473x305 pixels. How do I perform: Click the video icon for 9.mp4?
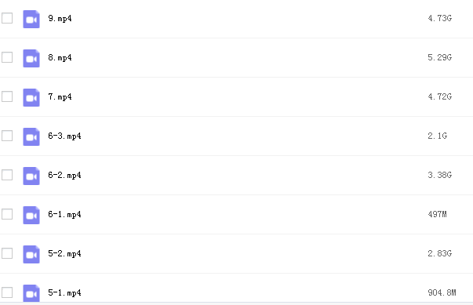click(x=31, y=19)
